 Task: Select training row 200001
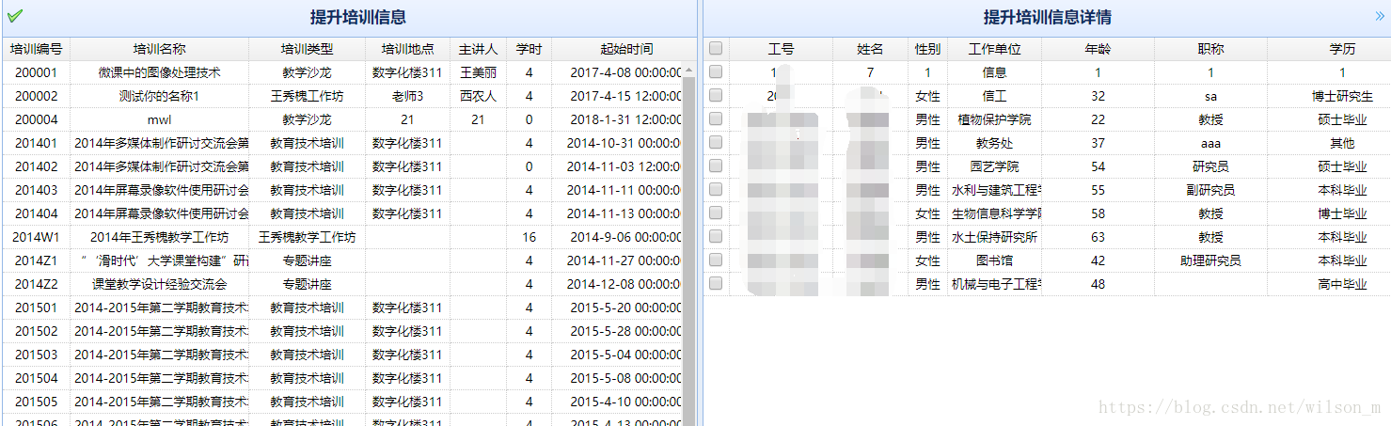[x=342, y=72]
